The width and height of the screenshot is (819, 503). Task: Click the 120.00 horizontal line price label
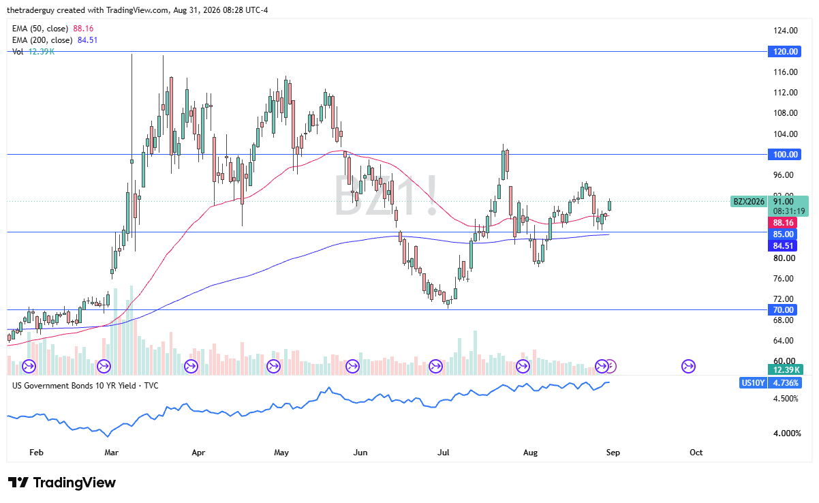[786, 51]
